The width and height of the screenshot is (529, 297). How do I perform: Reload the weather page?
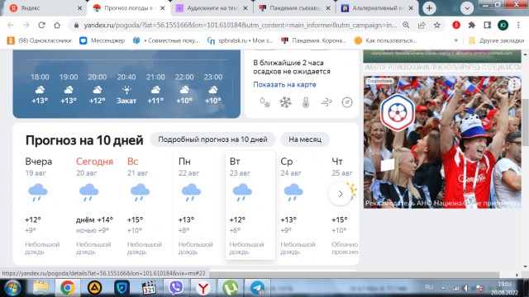[41, 25]
